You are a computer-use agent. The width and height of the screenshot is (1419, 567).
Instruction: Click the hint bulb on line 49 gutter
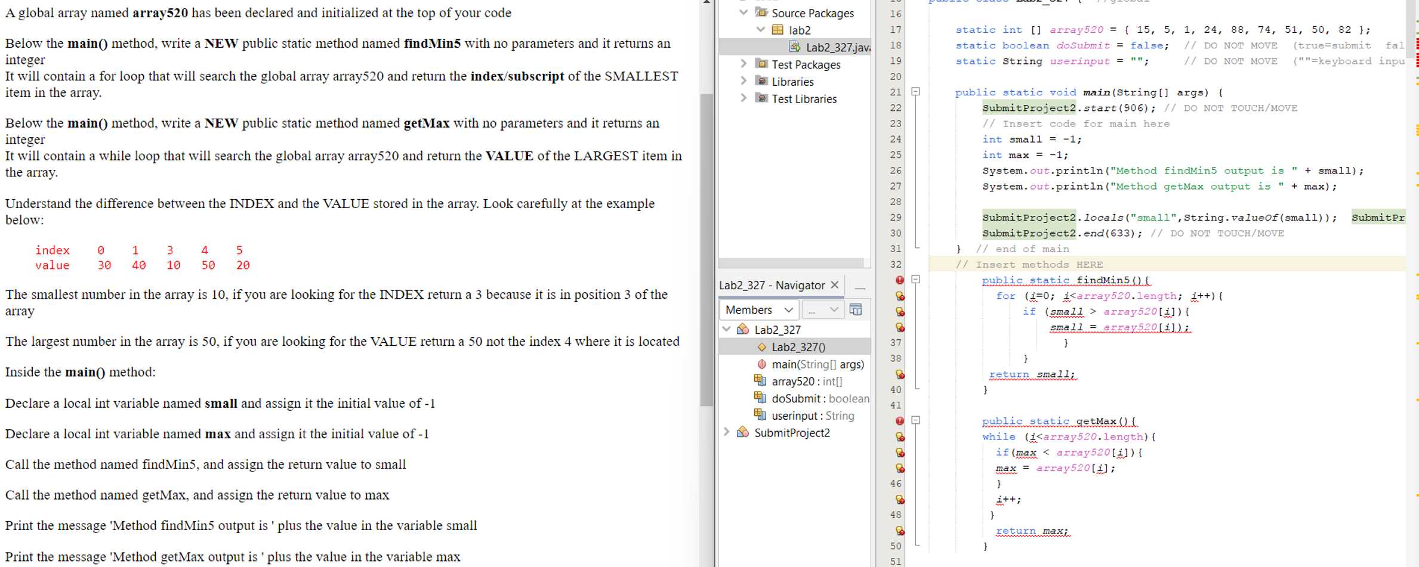900,529
